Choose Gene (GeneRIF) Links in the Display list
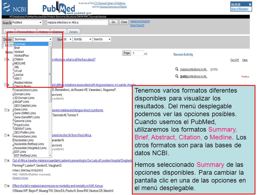Screen dimensions: 260x195 click(x=31, y=117)
